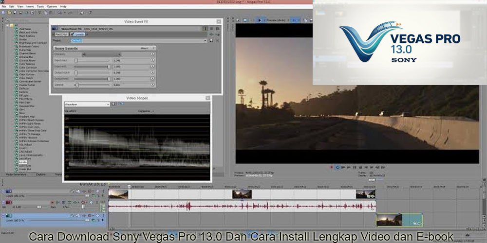Open the Channel dropdown in Sony Levels
The height and width of the screenshot is (243, 487).
pyautogui.click(x=102, y=54)
